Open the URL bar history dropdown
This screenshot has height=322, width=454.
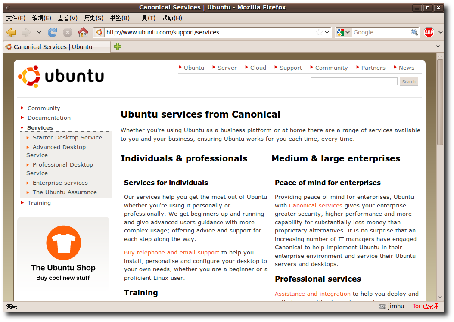pyautogui.click(x=327, y=32)
